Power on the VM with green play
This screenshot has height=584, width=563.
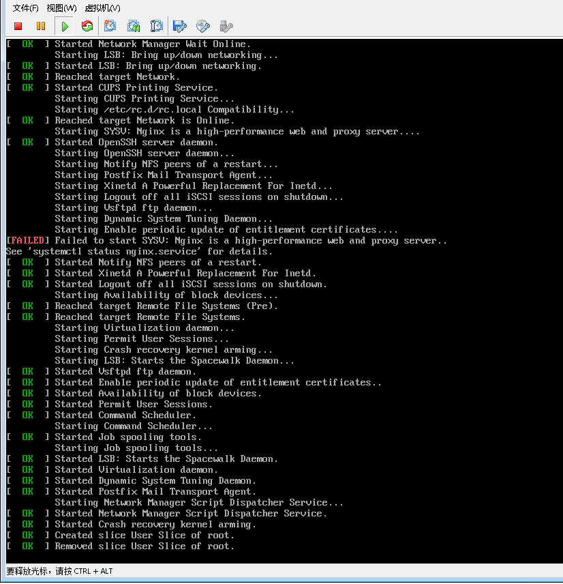click(64, 26)
